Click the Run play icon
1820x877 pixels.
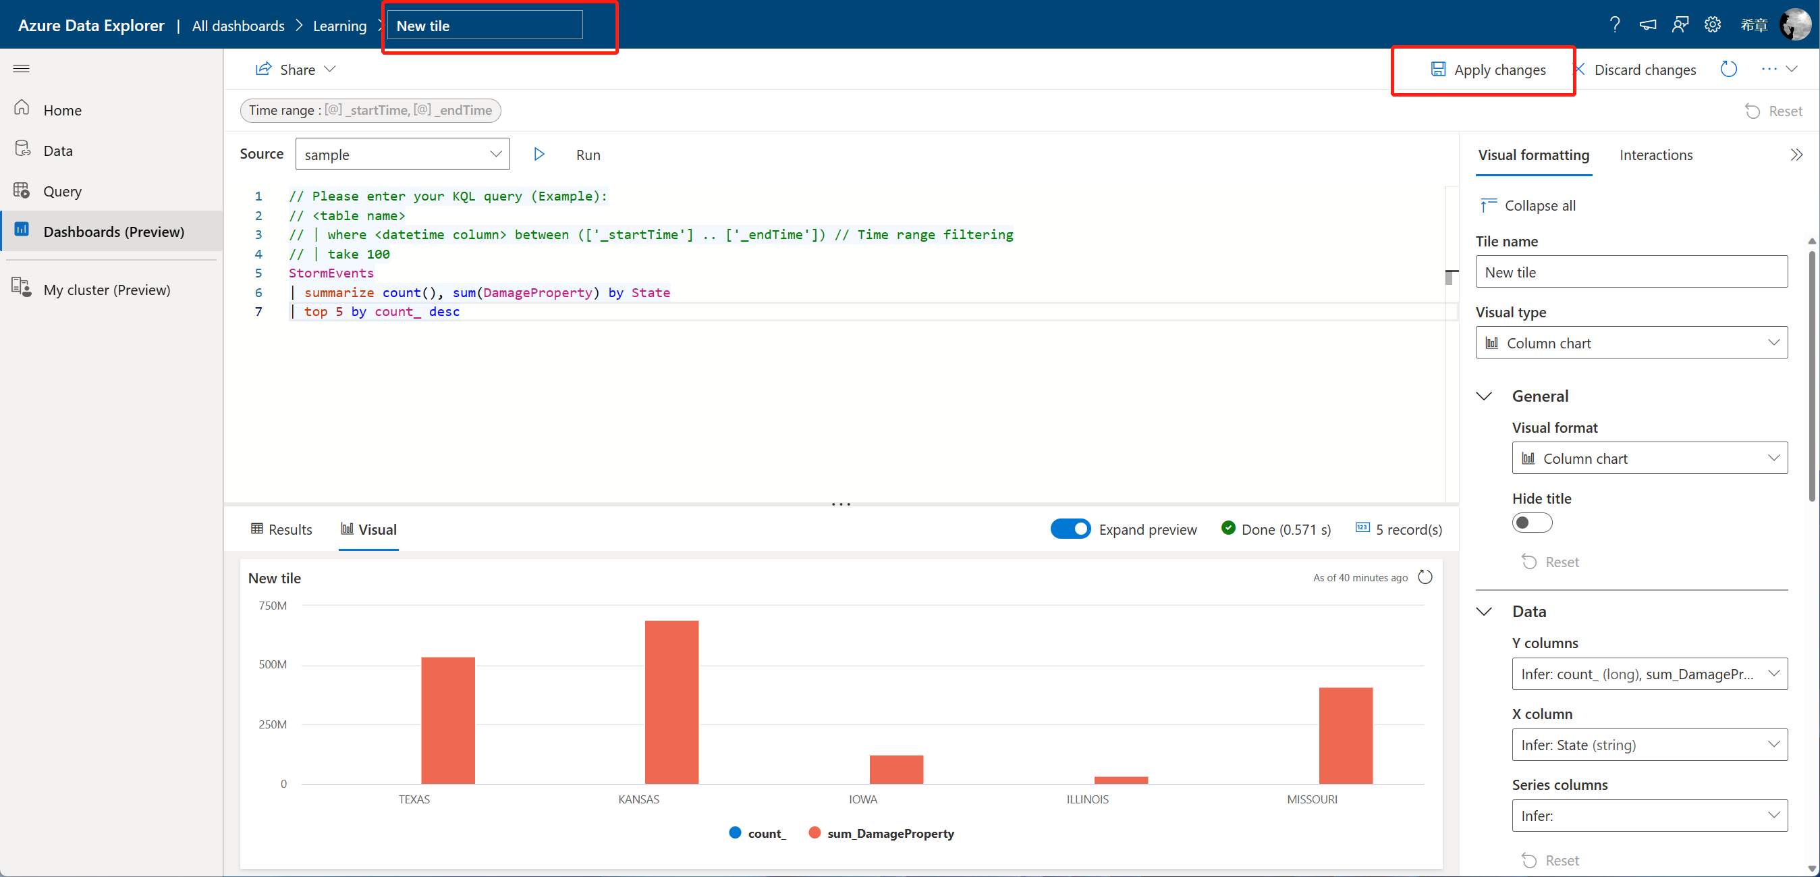[x=539, y=154]
